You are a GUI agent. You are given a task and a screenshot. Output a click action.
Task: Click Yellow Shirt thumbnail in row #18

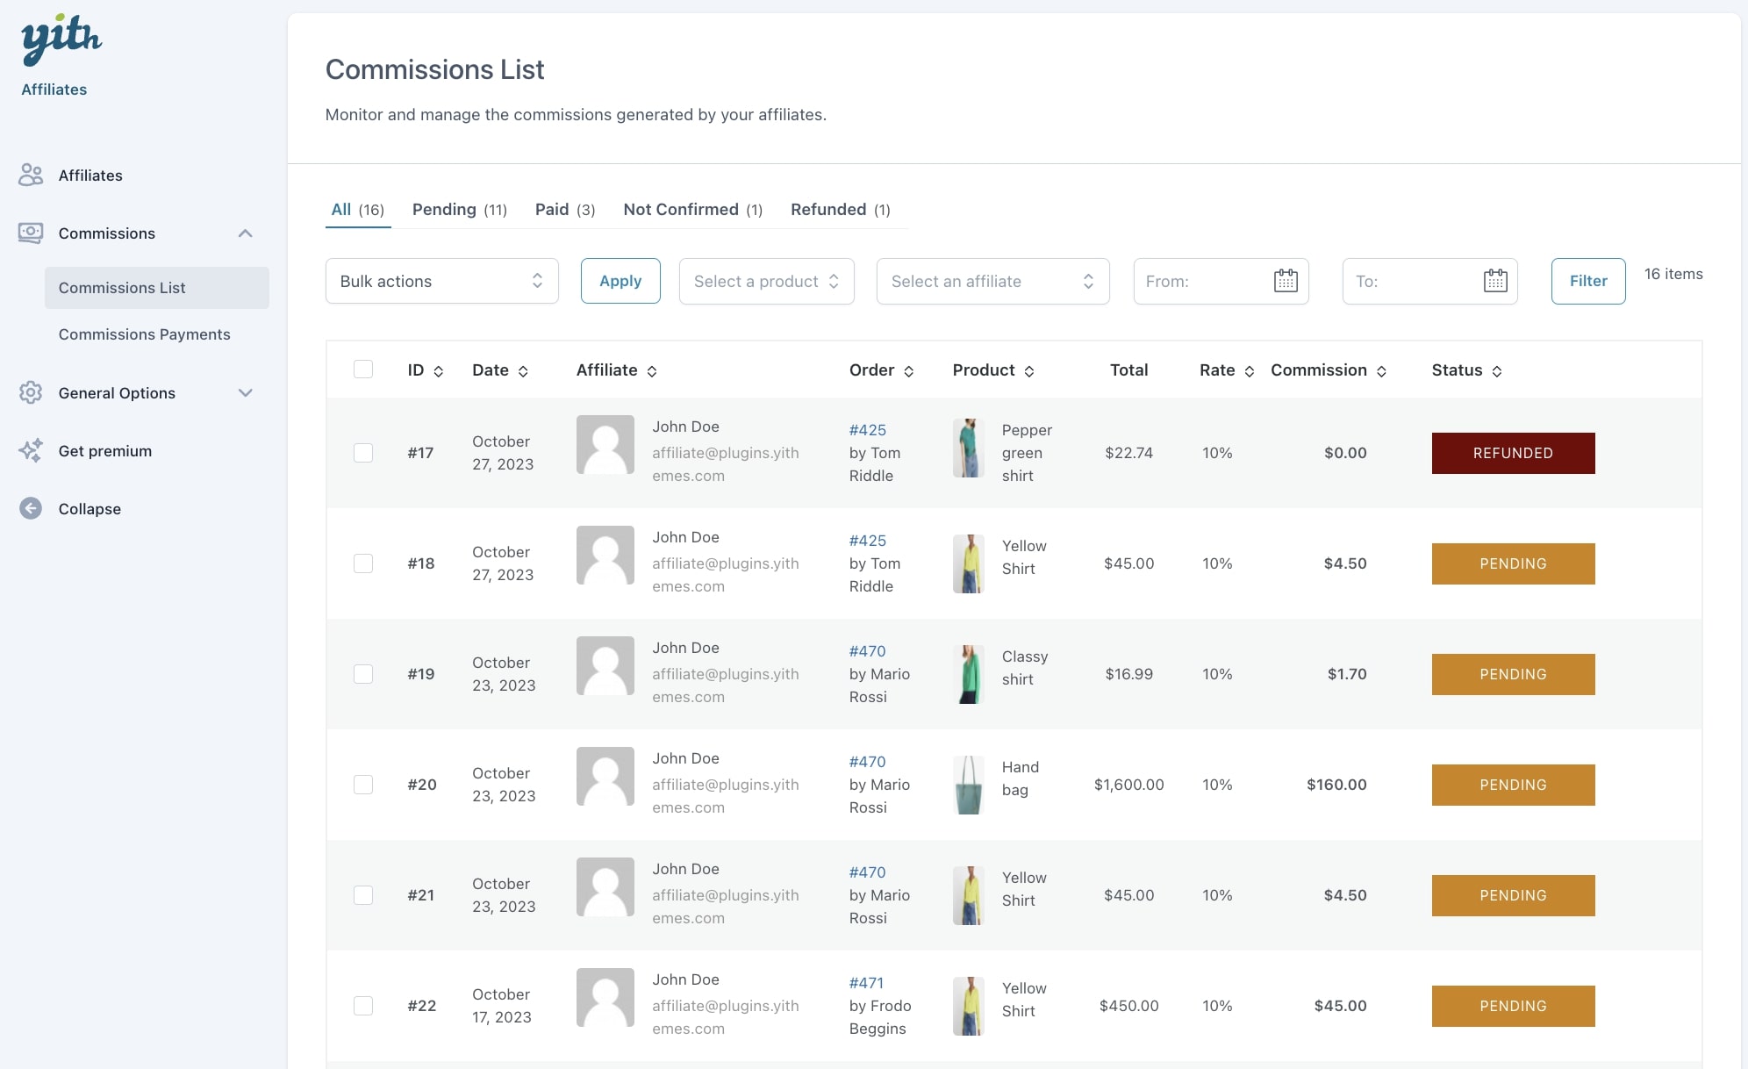click(x=969, y=563)
